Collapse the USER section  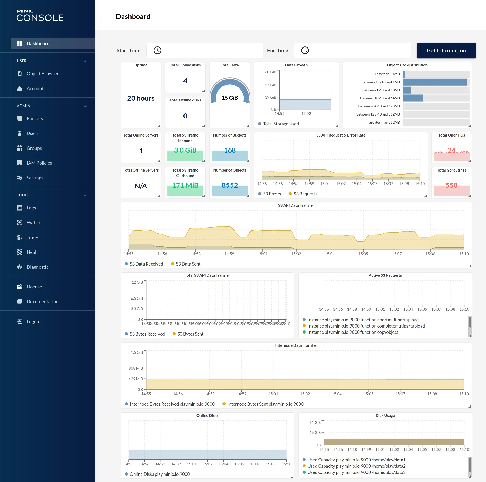pyautogui.click(x=85, y=61)
